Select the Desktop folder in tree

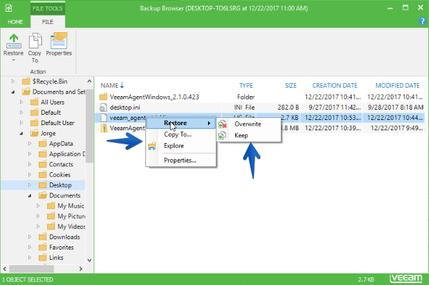[61, 185]
